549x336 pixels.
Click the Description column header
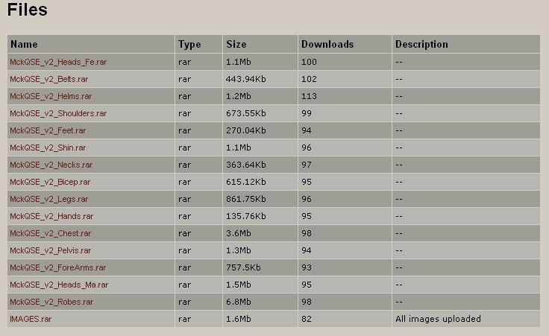click(421, 45)
